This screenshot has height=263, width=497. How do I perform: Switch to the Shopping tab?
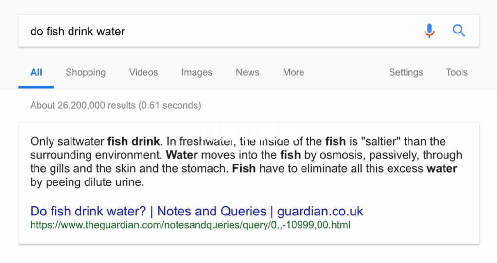pos(86,72)
